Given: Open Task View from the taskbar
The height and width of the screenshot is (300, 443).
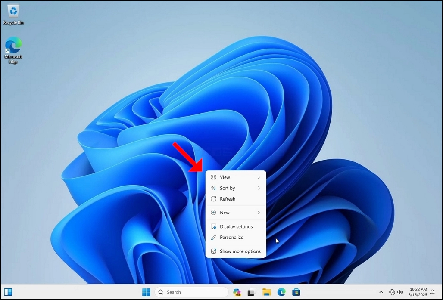Looking at the screenshot, I should pyautogui.click(x=251, y=292).
